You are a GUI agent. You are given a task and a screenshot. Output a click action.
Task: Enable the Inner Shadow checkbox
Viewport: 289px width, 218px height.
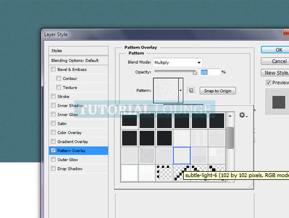53,105
